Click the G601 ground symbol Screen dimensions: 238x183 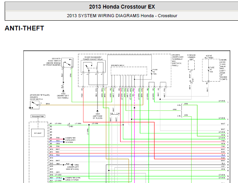click(97, 111)
